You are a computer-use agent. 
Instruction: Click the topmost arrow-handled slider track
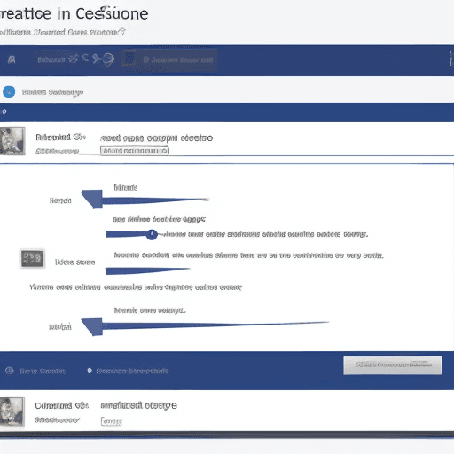point(145,200)
